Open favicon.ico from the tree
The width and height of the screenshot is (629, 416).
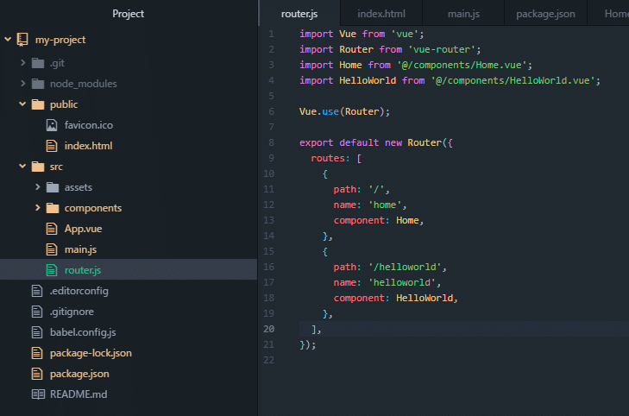[x=89, y=125]
